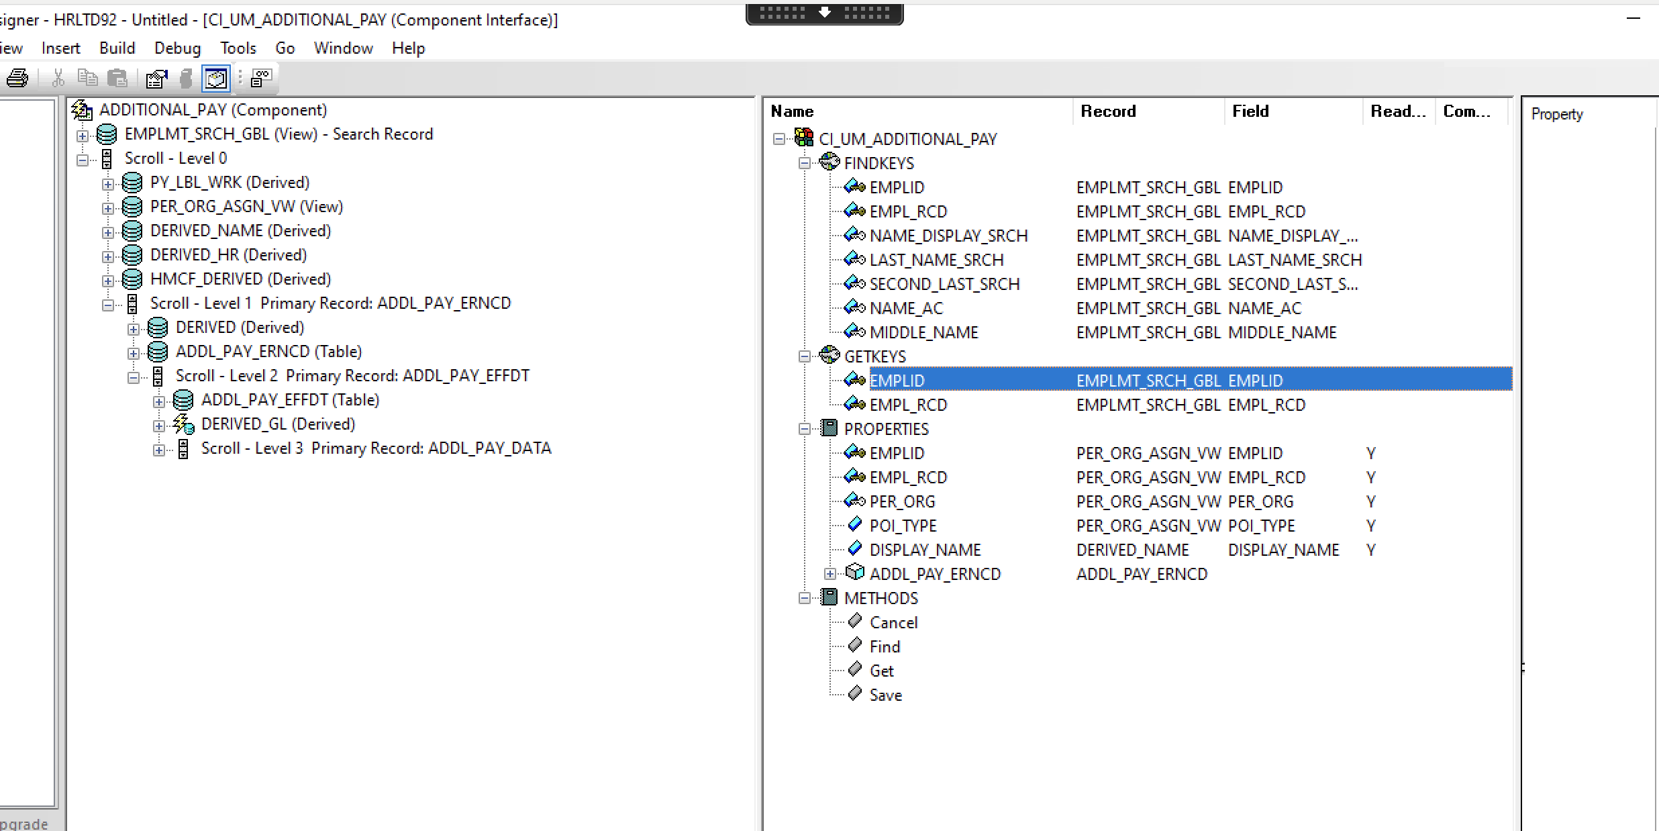Collapse the METHODS tree node

point(804,598)
